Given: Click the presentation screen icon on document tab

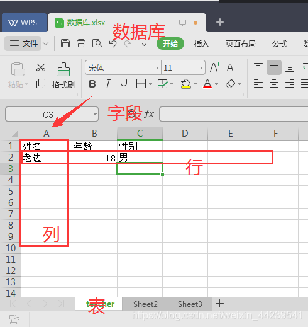Looking at the screenshot, I should point(182,23).
